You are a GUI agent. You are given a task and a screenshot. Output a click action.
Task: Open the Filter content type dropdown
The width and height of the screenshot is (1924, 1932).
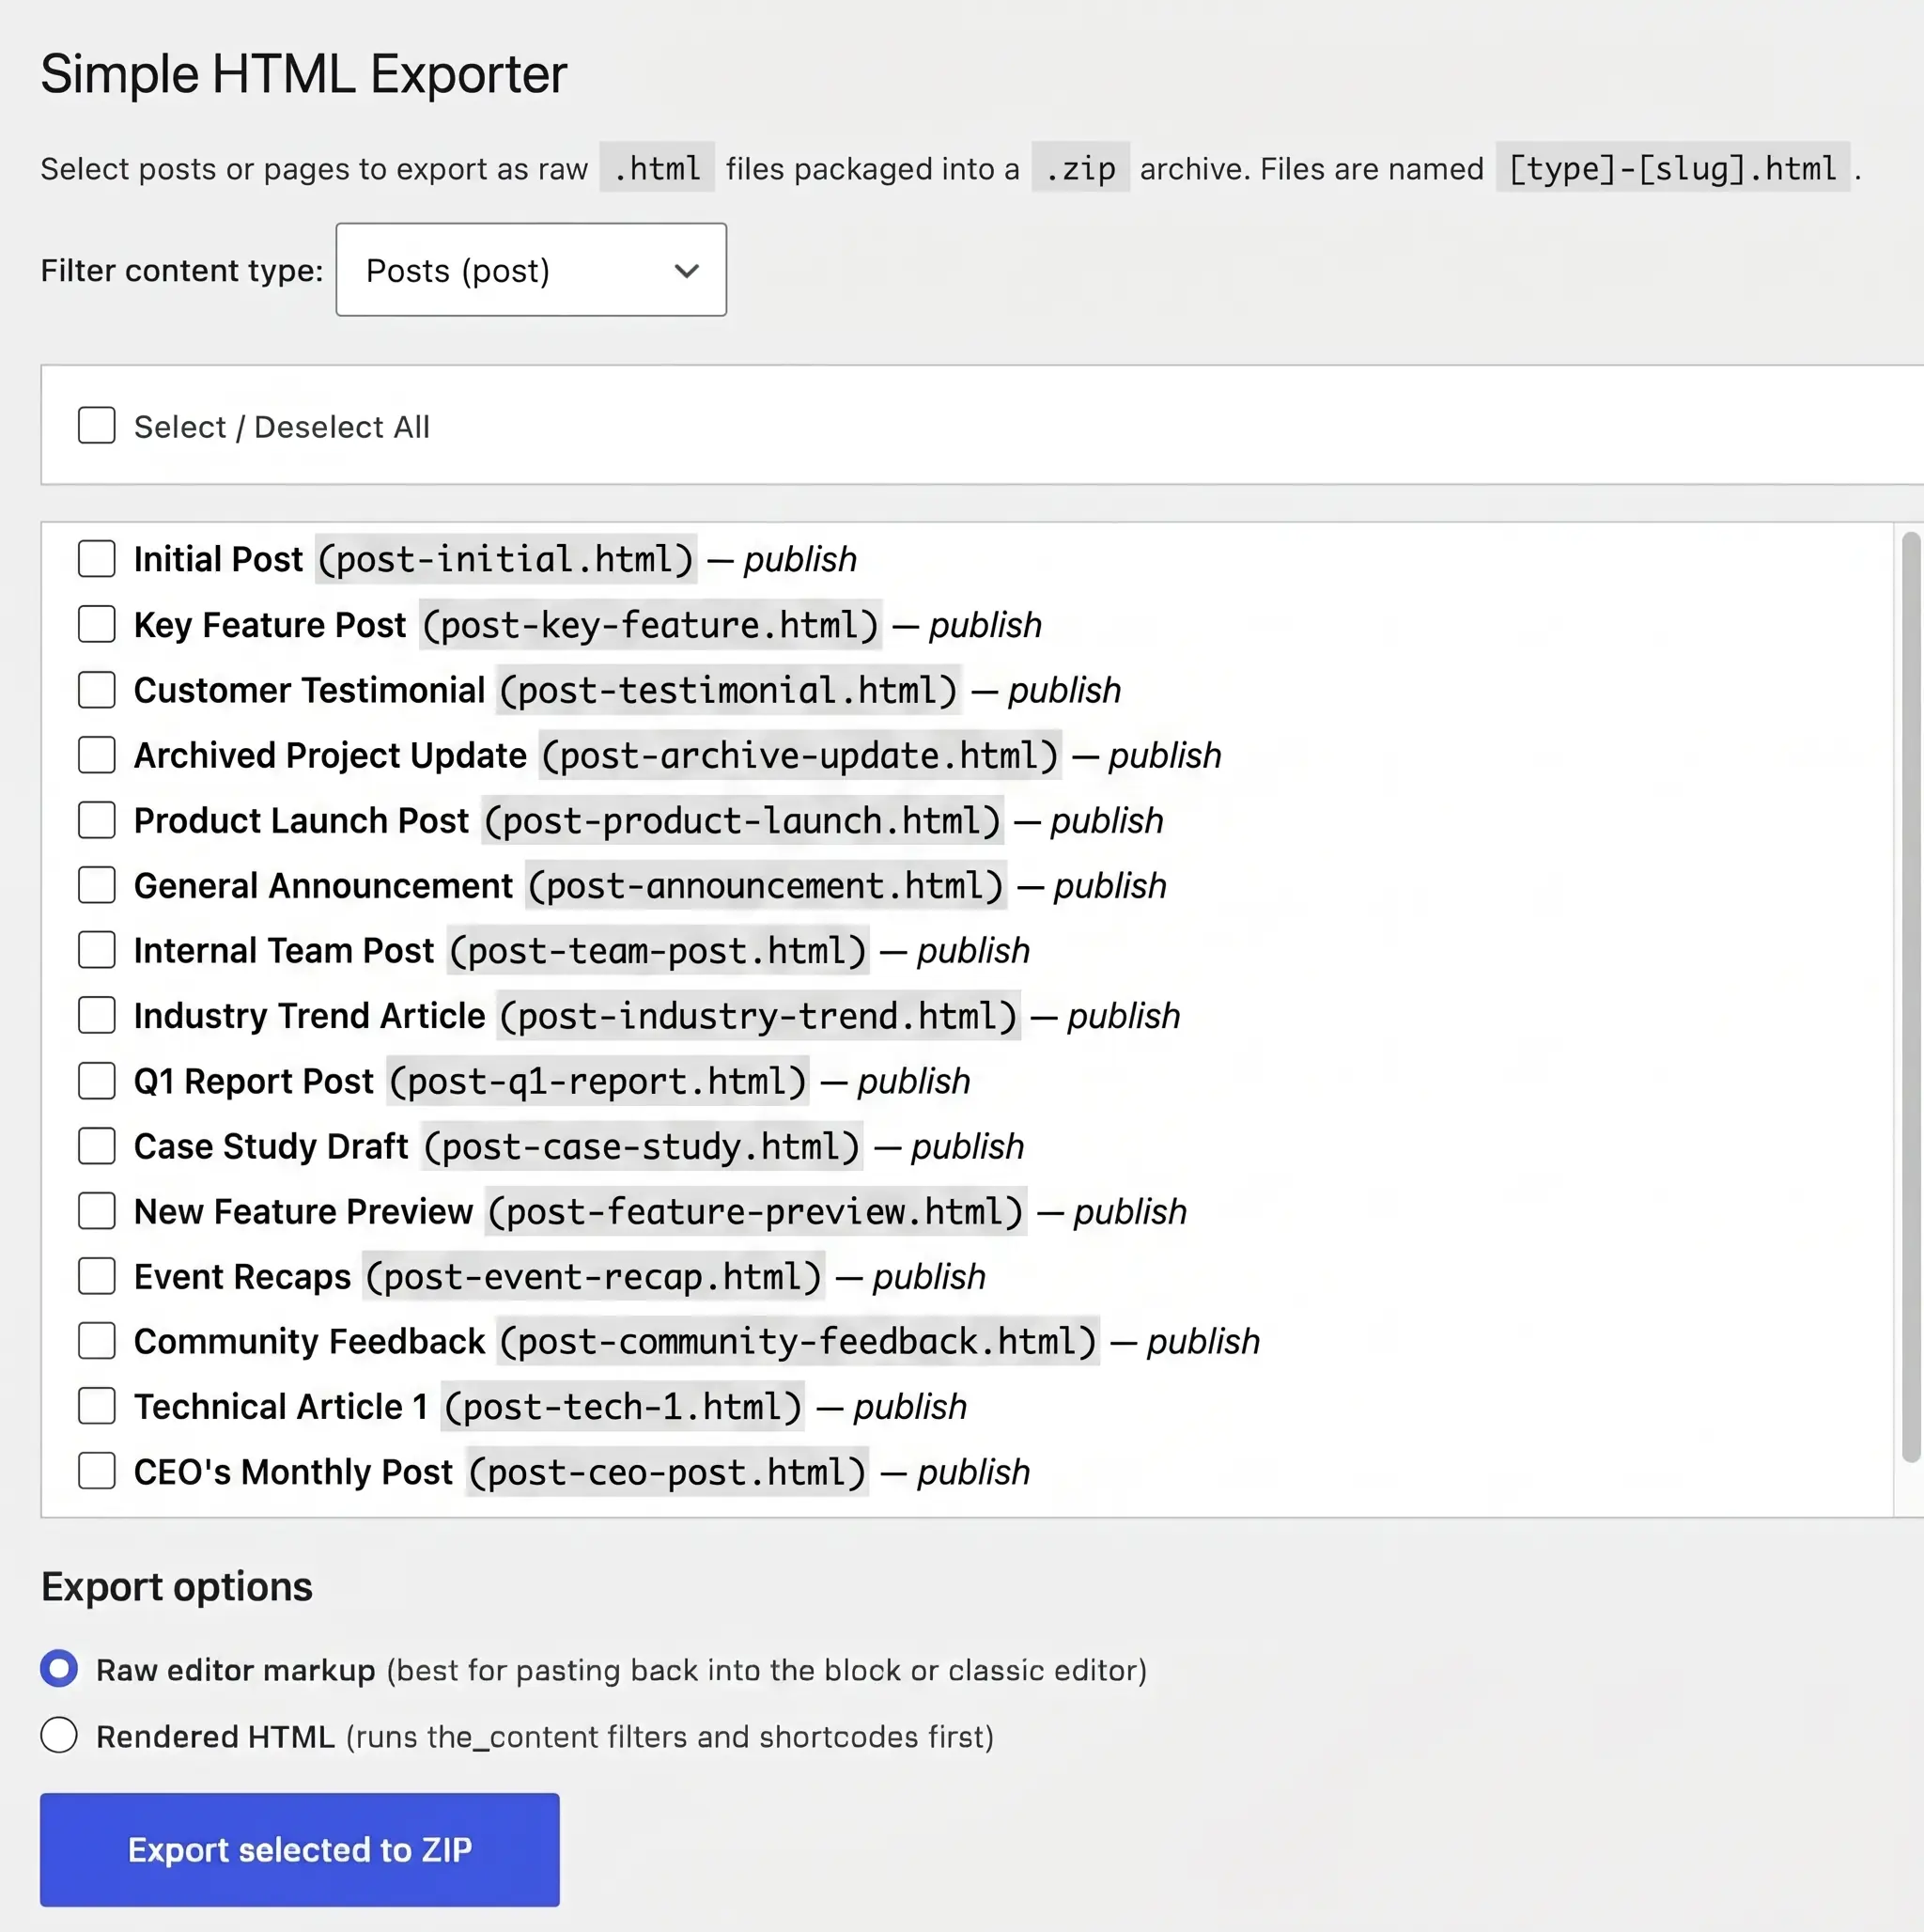coord(531,270)
